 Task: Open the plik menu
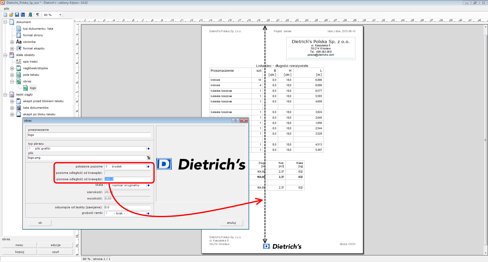coord(7,9)
